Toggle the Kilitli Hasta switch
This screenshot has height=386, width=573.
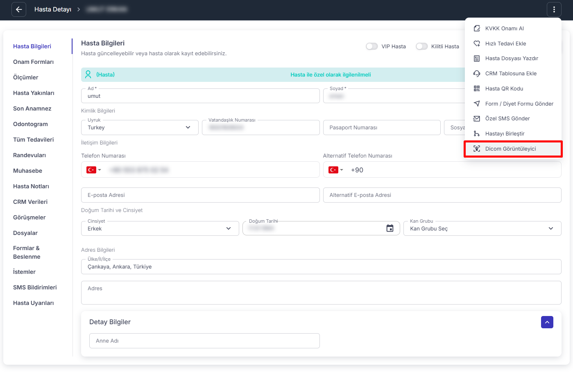point(421,46)
